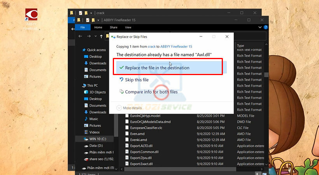Open 3D Objects folder in sidebar
319x175 pixels.
[x=97, y=92]
